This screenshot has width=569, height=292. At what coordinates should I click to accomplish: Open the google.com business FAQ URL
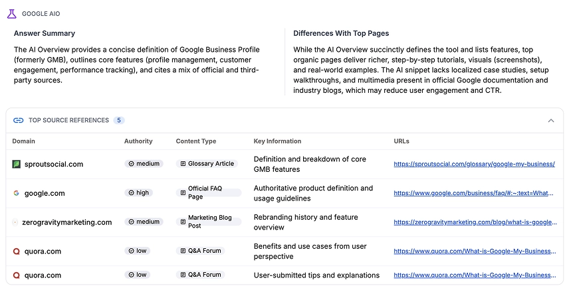474,193
